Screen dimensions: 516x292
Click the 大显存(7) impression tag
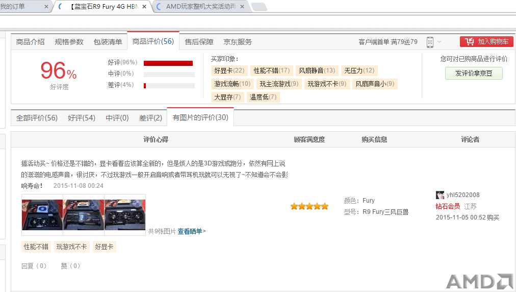[227, 97]
